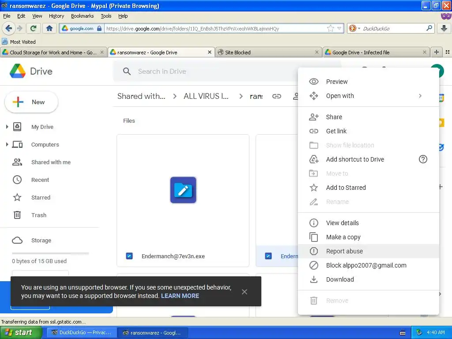Expand the Computers tree arrow

tap(7, 144)
